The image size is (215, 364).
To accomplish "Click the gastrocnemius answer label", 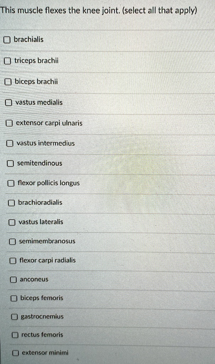I will [42, 316].
